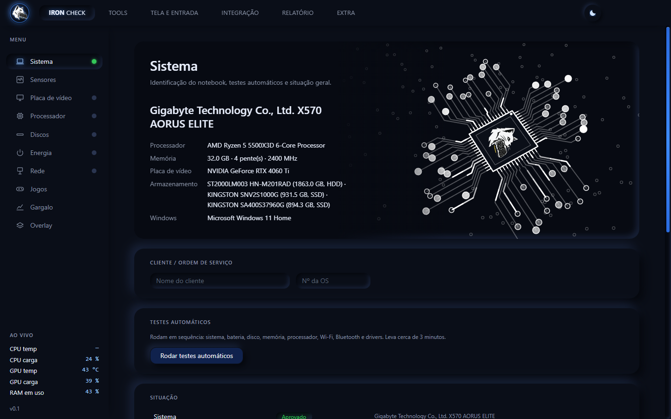Click the page's vertical scrollbar thumb
Viewport: 671px width, 419px height.
click(x=668, y=129)
